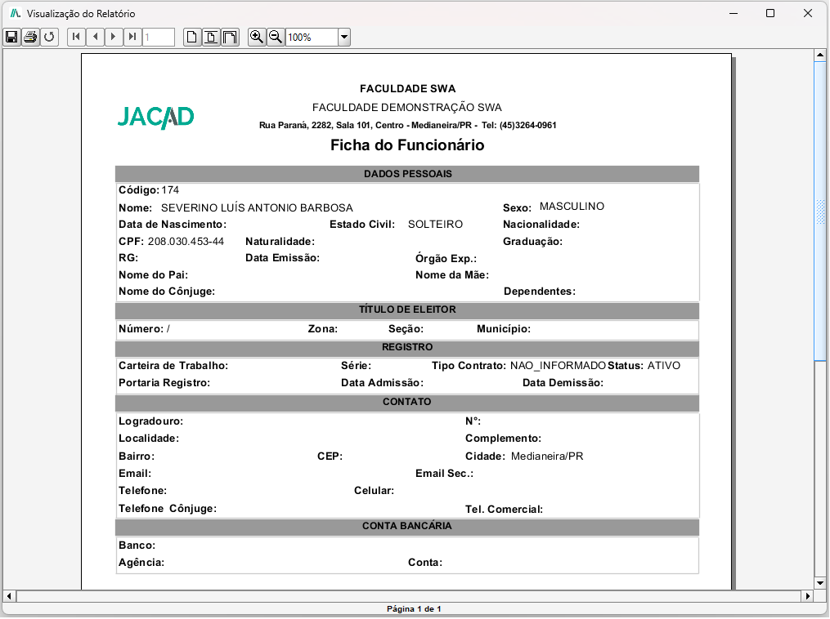Jump to the last page
The image size is (830, 619).
[x=132, y=37]
